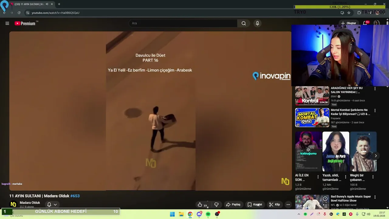Save the video with Kaydet
Screen dimensions: 389x219
[x=255, y=205]
